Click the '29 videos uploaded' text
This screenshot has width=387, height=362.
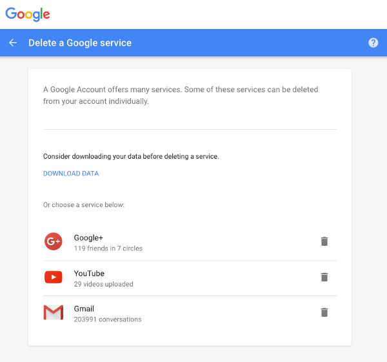click(x=103, y=284)
